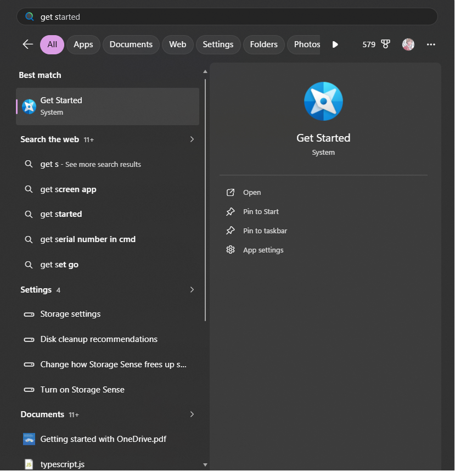Select 'get s - See more search results'
Image resolution: width=455 pixels, height=471 pixels.
pyautogui.click(x=108, y=164)
